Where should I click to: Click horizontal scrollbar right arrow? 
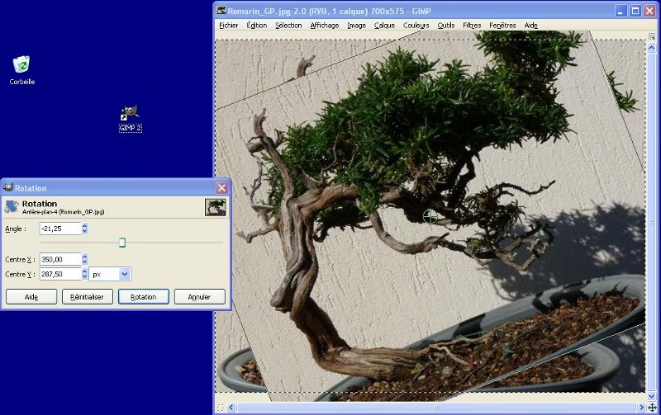click(x=641, y=408)
